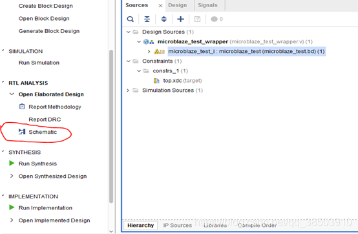
Task: Select Design Sources (1) row
Action: pos(168,32)
